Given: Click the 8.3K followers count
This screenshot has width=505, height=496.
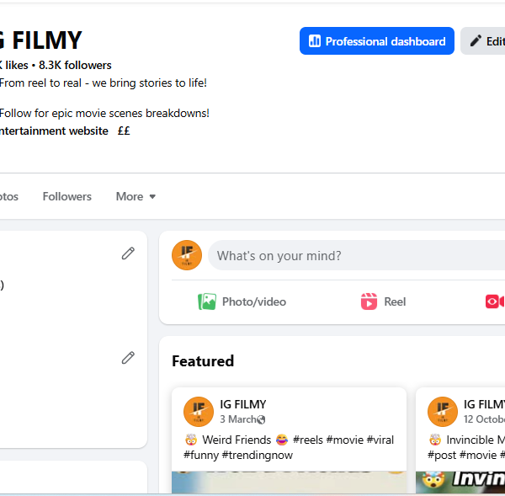Looking at the screenshot, I should pyautogui.click(x=75, y=65).
